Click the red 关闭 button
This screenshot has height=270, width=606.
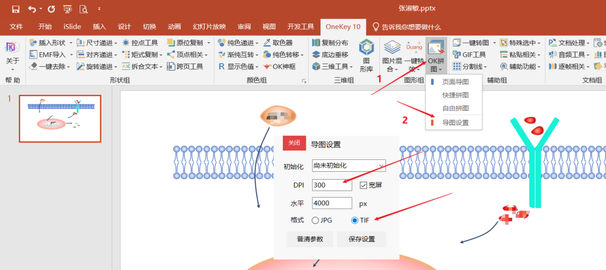pyautogui.click(x=295, y=143)
